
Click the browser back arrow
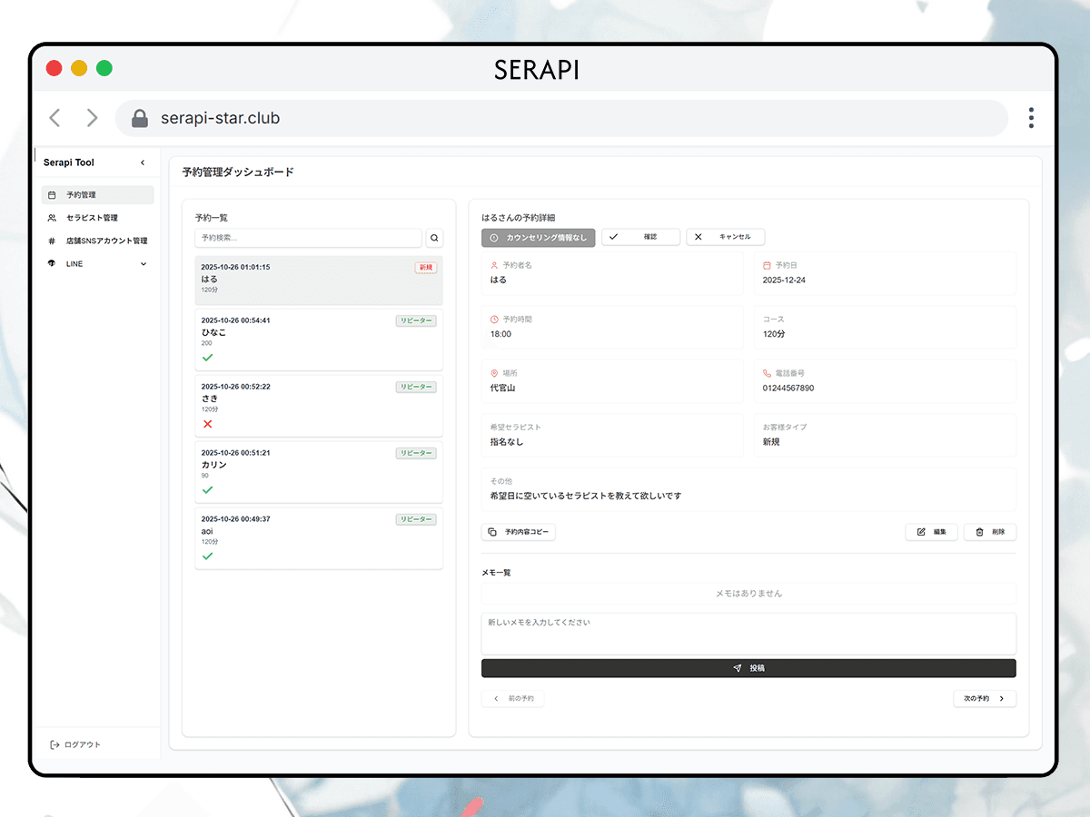click(x=54, y=118)
